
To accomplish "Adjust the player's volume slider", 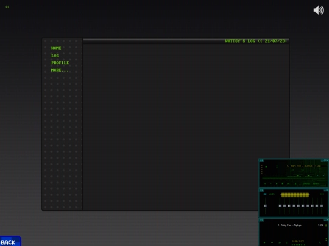I will tap(294, 176).
